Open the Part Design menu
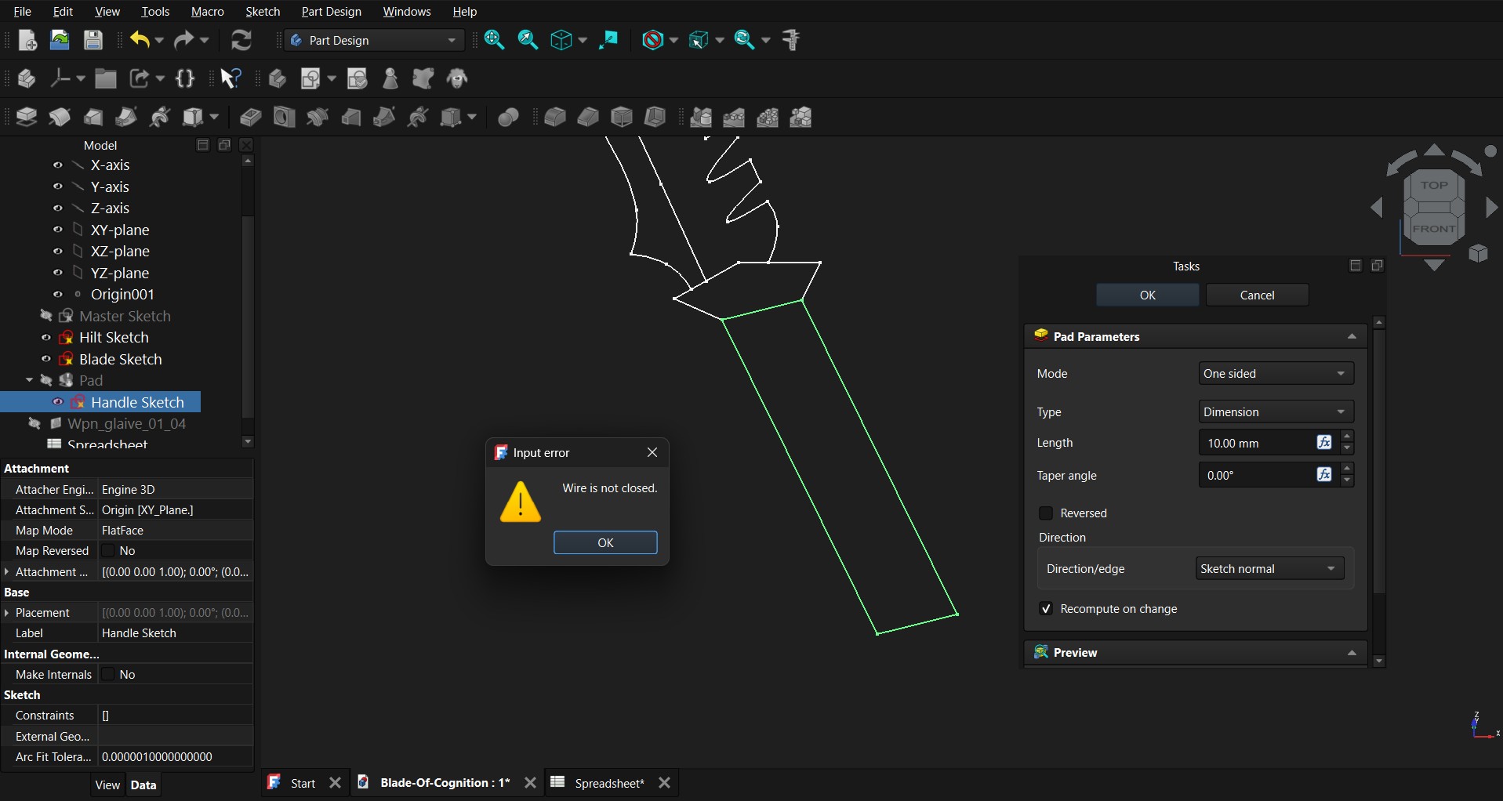 (332, 12)
